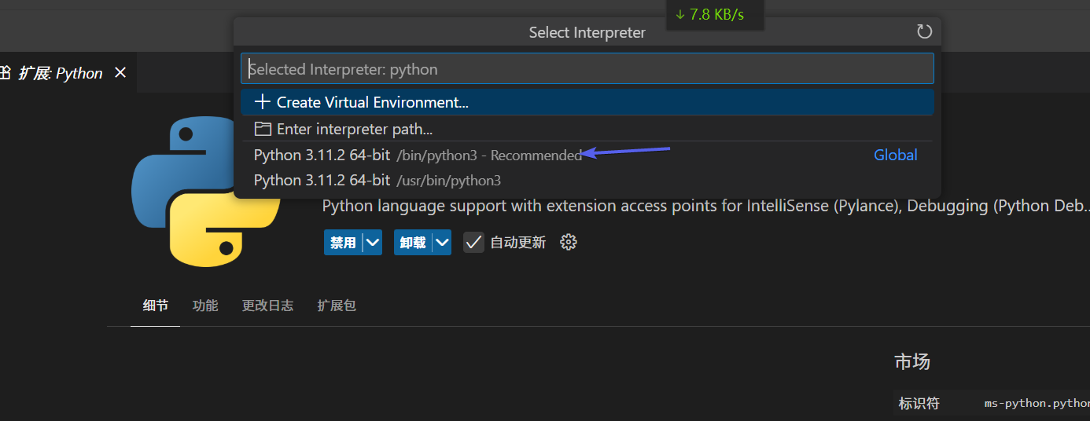
Task: Open the extension settings gear
Action: (569, 242)
